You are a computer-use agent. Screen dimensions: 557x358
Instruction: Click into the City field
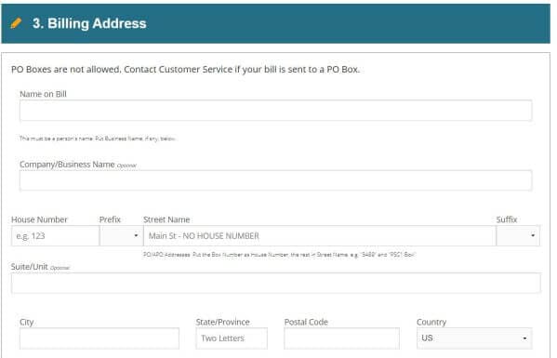(99, 338)
